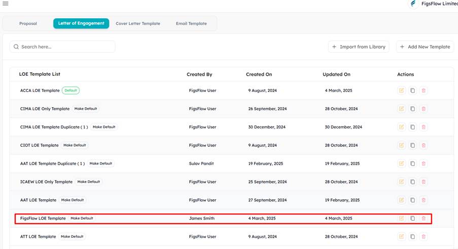Screen dimensions: 458x249
Task: Delete the ATT LOE Template
Action: click(x=424, y=236)
